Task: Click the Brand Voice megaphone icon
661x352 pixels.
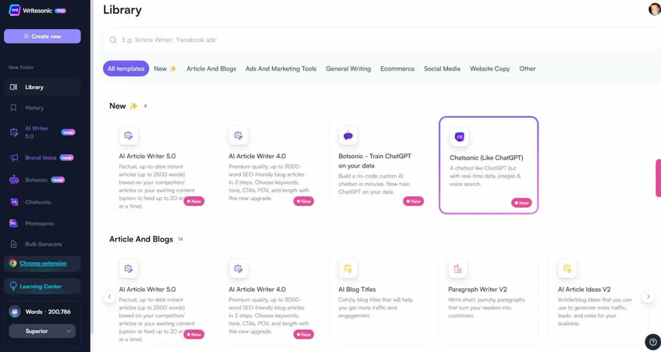Action: point(14,158)
